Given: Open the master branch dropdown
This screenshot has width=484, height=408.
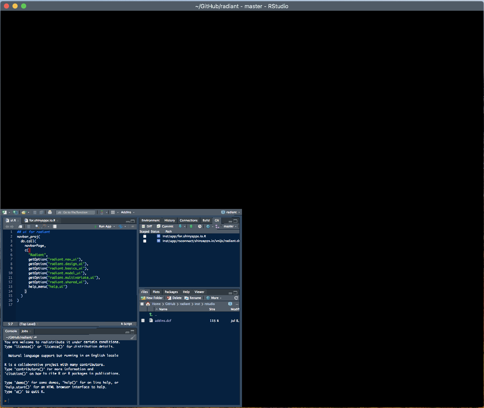Looking at the screenshot, I should [x=230, y=226].
